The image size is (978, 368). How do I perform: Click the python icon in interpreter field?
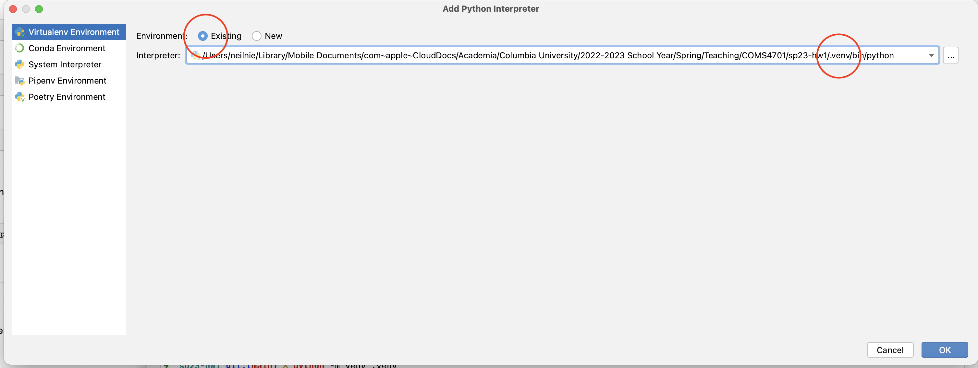[x=195, y=56]
